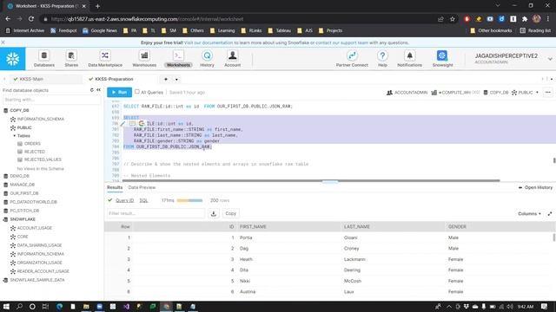Viewport: 556px width, 312px height.
Task: Switch to the Data Preview tab
Action: point(142,187)
